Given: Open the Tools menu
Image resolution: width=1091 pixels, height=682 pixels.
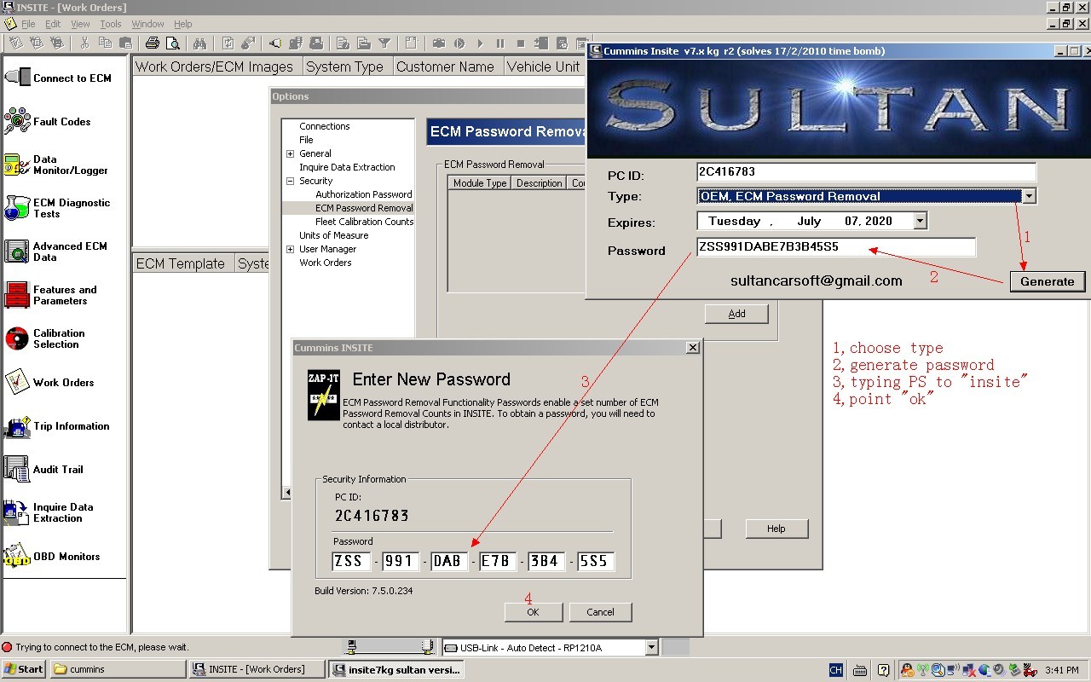Looking at the screenshot, I should [x=111, y=24].
